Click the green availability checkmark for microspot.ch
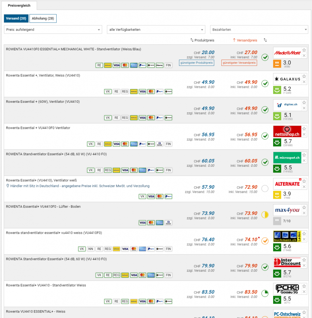This screenshot has height=318, width=312. point(265,162)
